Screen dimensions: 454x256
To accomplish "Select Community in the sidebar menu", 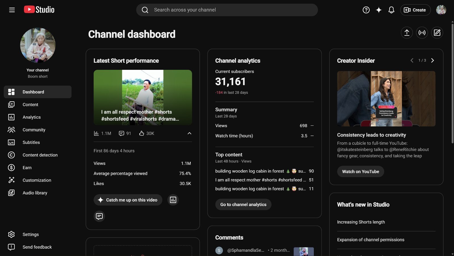I will point(38,130).
